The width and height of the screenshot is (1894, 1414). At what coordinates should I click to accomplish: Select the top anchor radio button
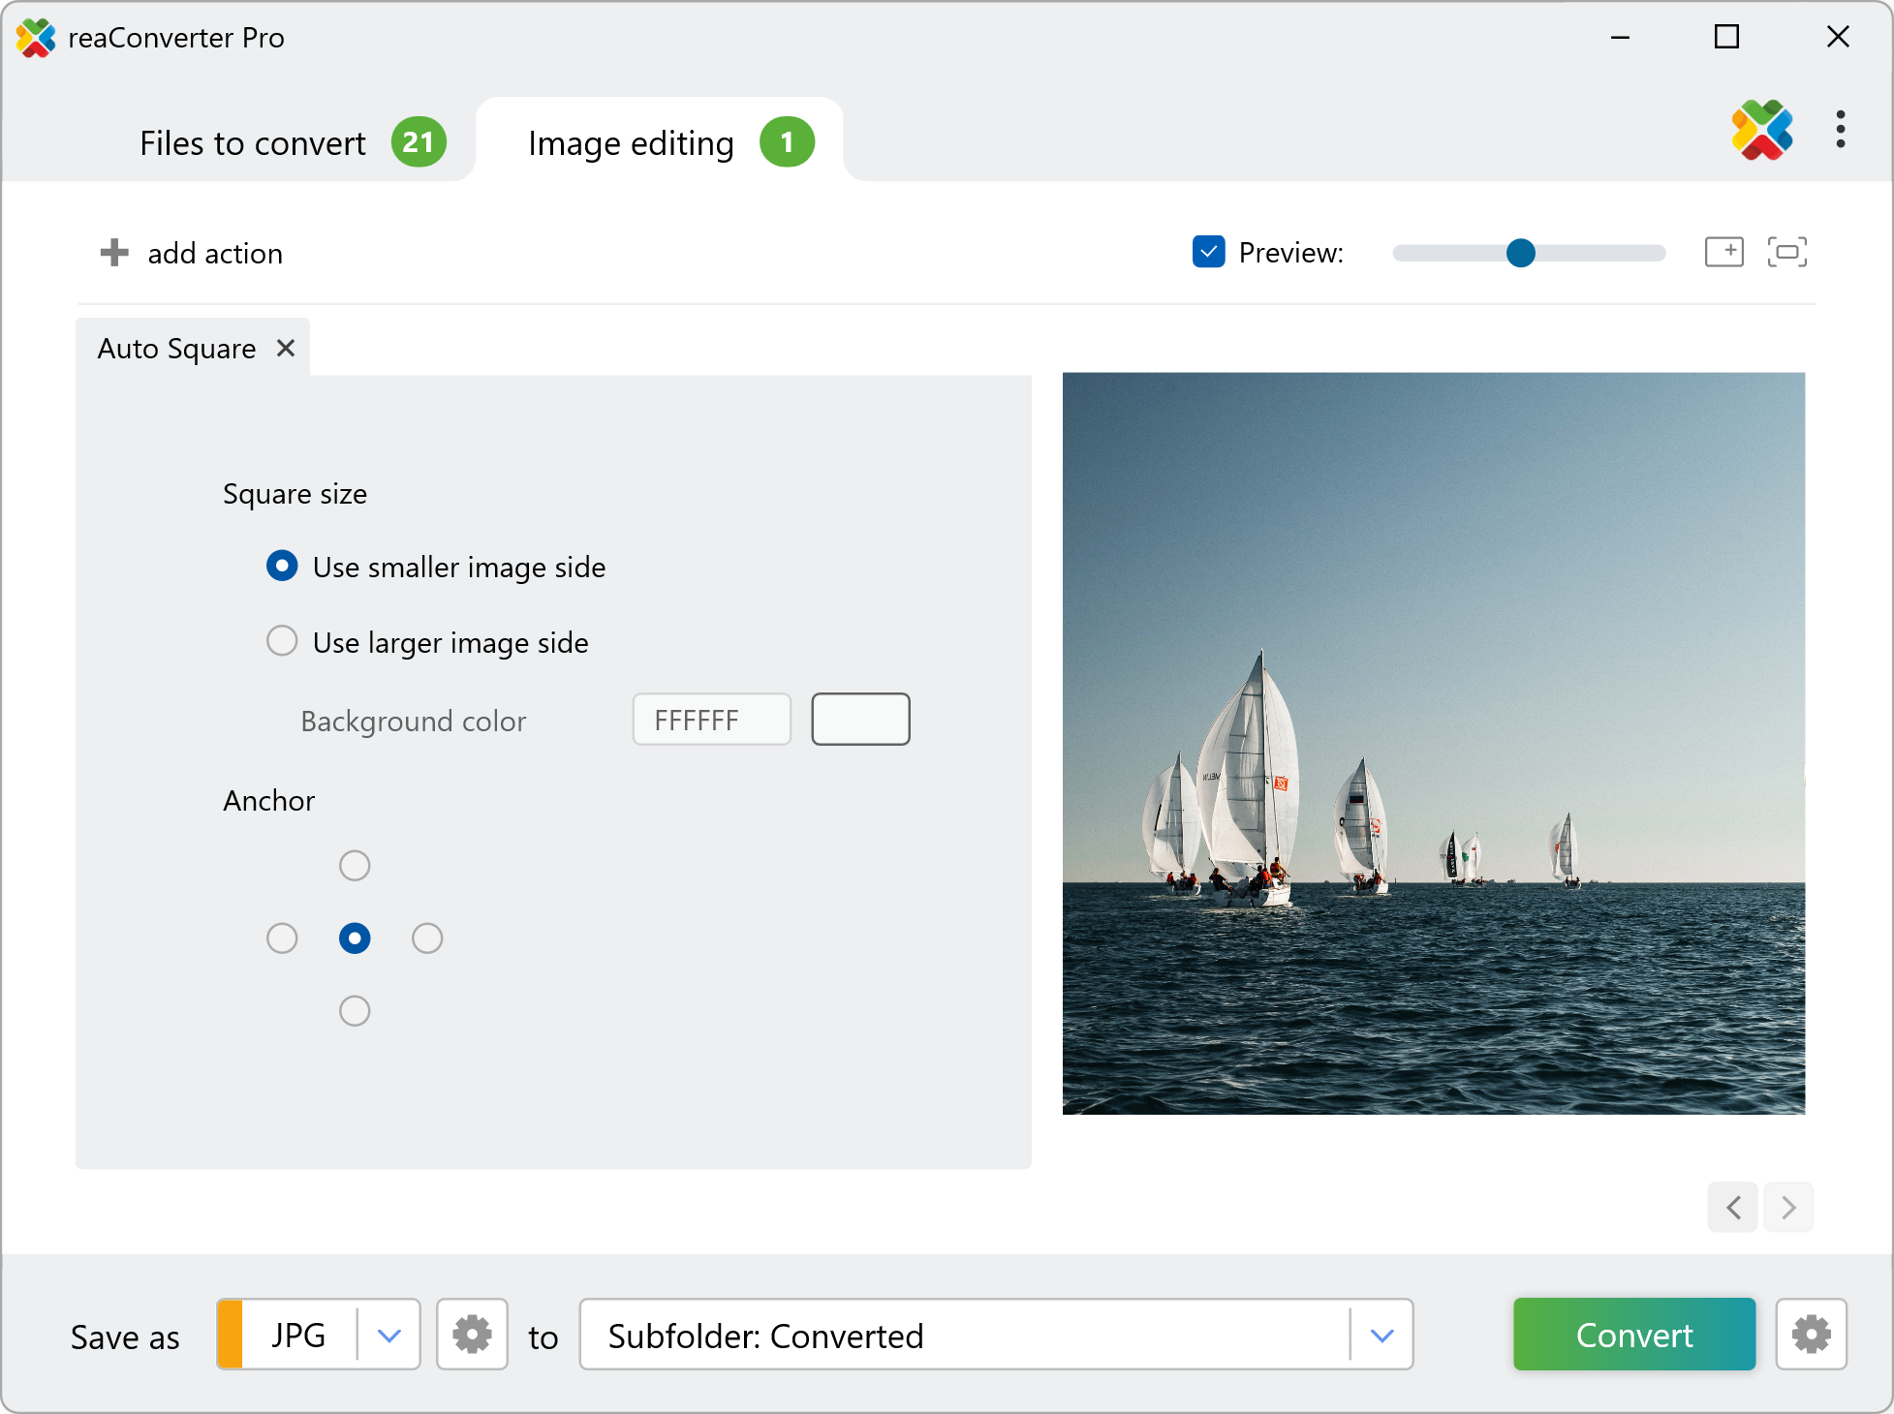tap(355, 865)
